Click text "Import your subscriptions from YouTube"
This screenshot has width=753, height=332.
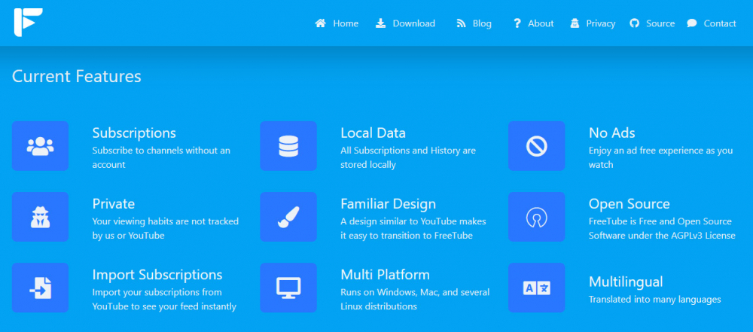click(157, 300)
